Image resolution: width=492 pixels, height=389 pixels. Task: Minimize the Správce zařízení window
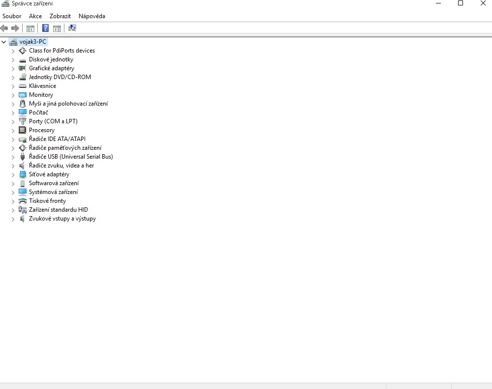[x=438, y=3]
